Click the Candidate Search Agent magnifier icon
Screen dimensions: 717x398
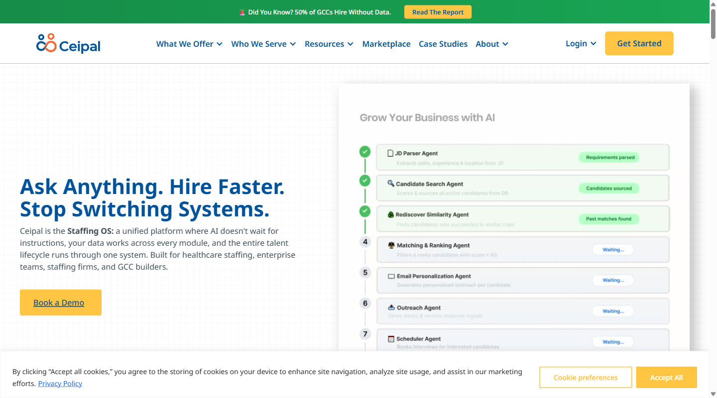(x=391, y=184)
